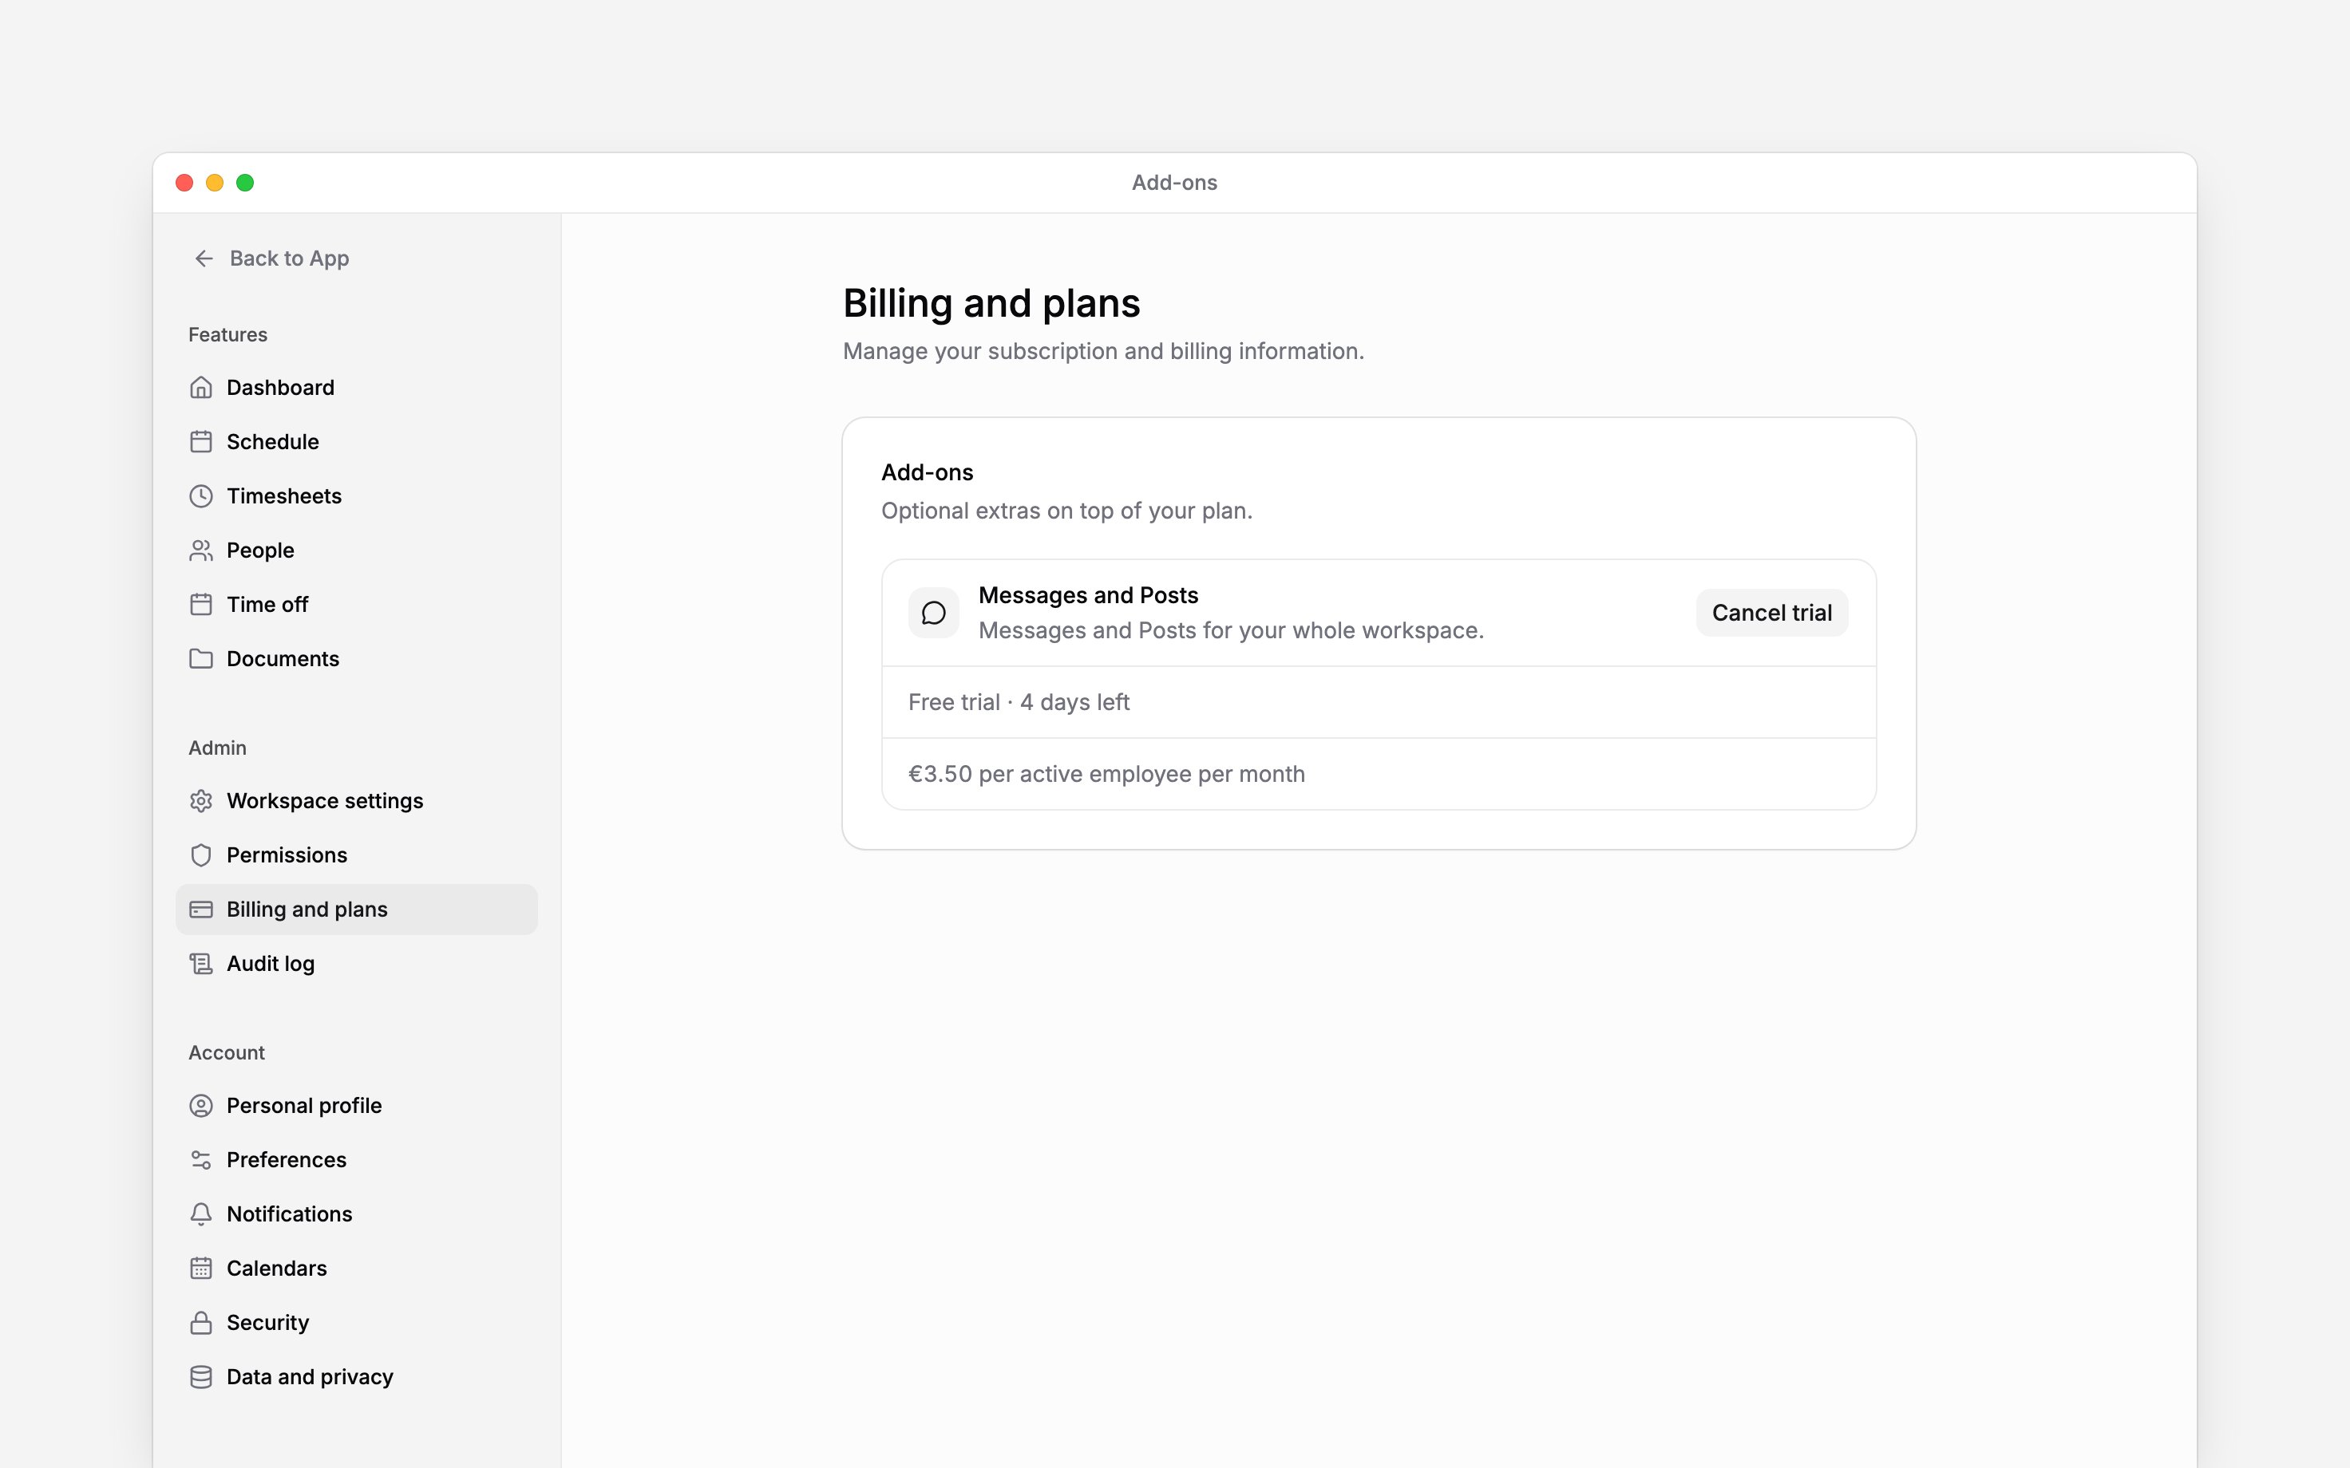Viewport: 2350px width, 1468px height.
Task: Click the Preferences sliders icon
Action: [x=201, y=1160]
